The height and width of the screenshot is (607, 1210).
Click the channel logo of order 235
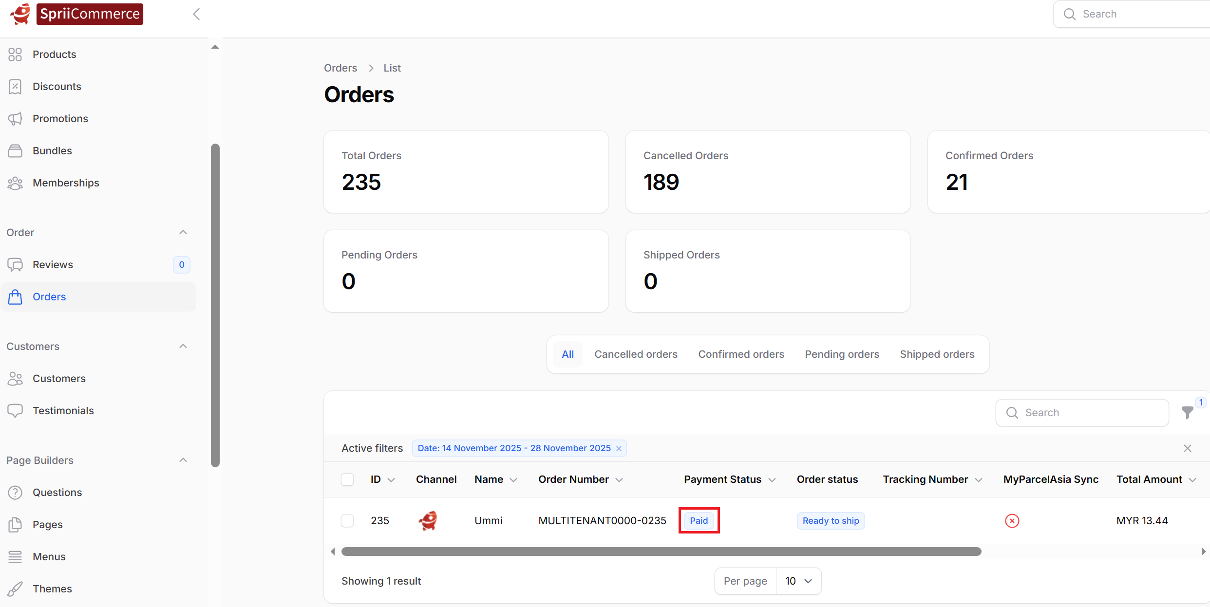click(x=428, y=521)
